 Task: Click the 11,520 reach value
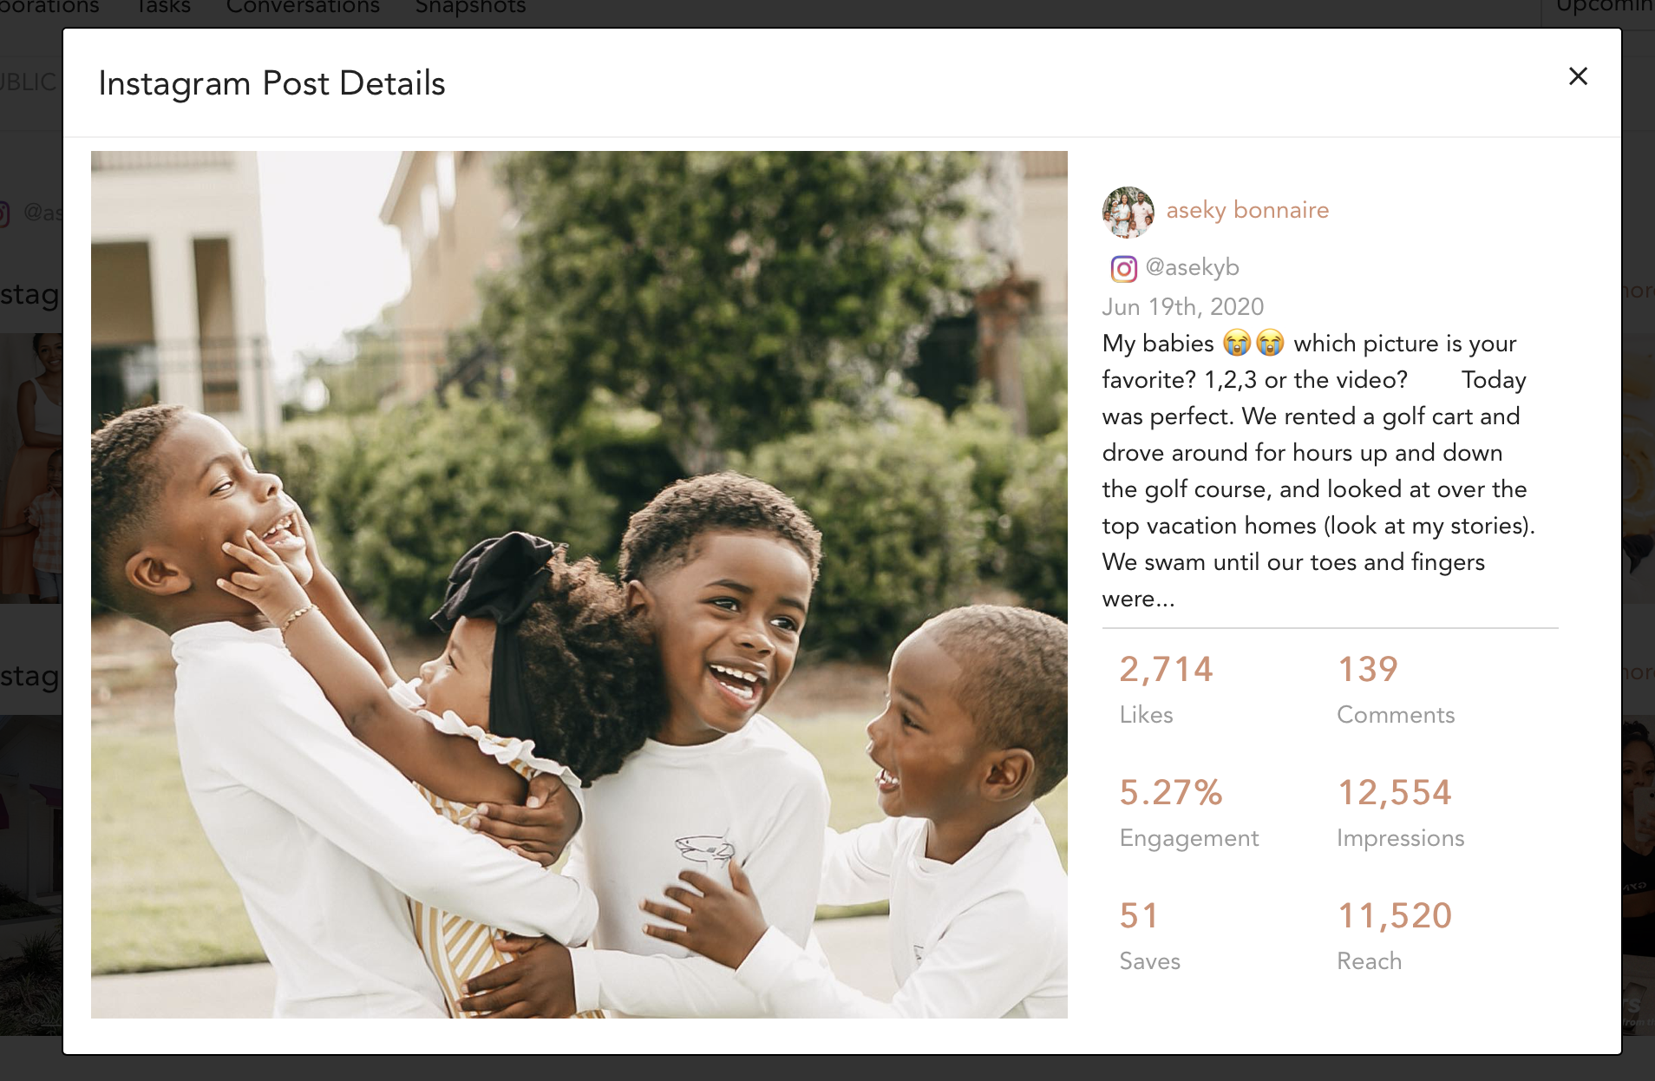[x=1394, y=915]
